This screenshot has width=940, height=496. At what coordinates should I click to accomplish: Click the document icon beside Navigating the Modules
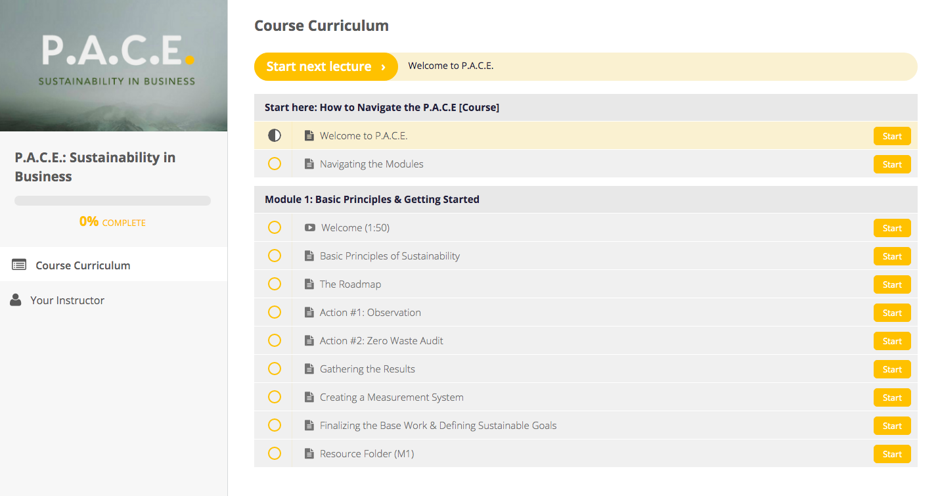coord(309,164)
